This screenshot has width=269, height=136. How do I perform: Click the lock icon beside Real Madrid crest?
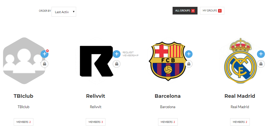(x=261, y=64)
